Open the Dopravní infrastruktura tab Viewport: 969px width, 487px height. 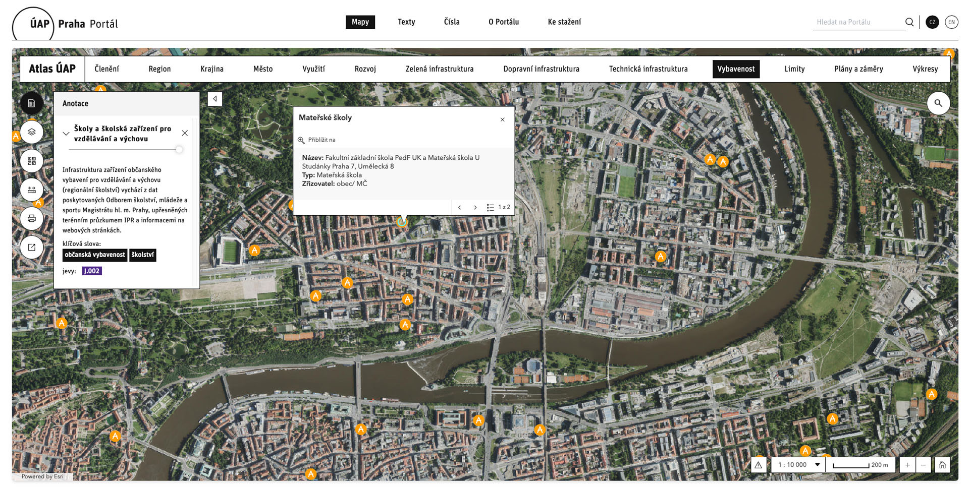click(541, 69)
